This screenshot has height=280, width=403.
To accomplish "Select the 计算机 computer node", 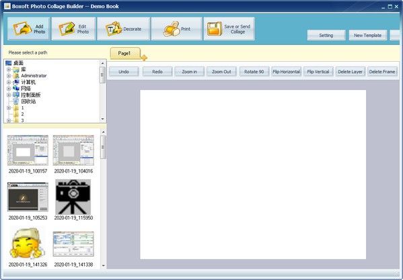I will [x=28, y=82].
